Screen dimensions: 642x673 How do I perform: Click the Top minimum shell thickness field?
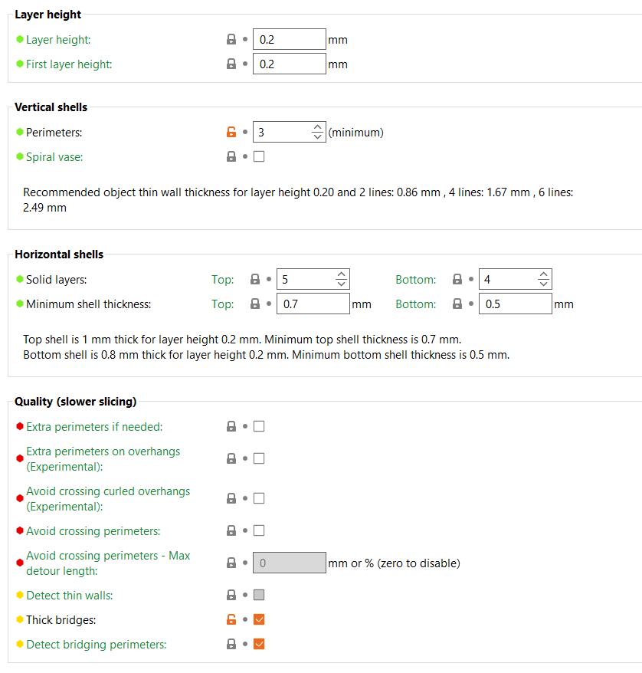point(313,304)
